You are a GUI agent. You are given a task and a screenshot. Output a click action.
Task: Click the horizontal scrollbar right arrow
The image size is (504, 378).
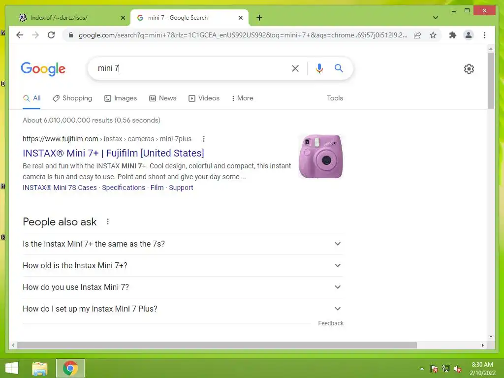pos(482,345)
